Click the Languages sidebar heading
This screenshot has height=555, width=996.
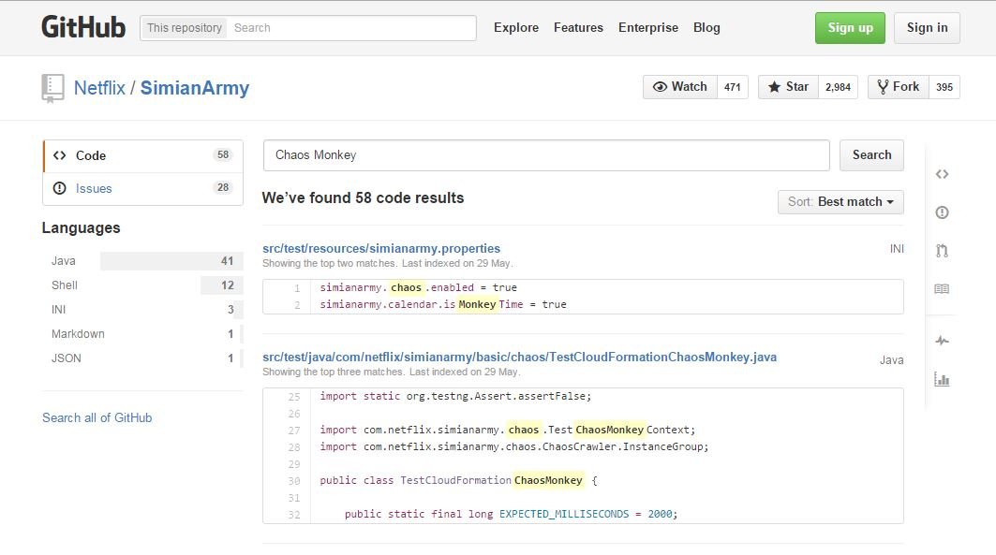click(81, 227)
